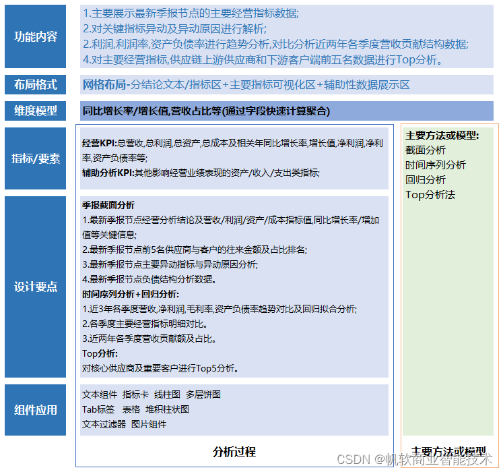Screen dimensions: 503x472
Task: Click line 2.最新季报节点前5名供应商与客户
Action: pos(195,249)
